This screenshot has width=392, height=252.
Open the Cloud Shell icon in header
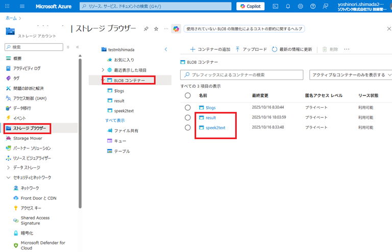[x=276, y=7]
